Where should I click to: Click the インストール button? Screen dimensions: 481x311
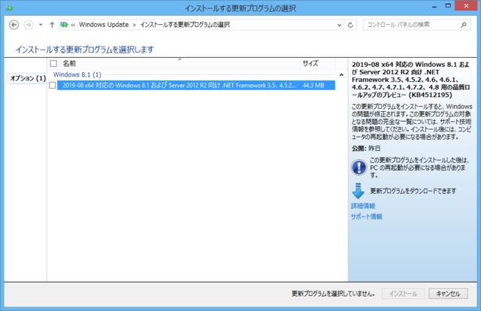click(403, 294)
